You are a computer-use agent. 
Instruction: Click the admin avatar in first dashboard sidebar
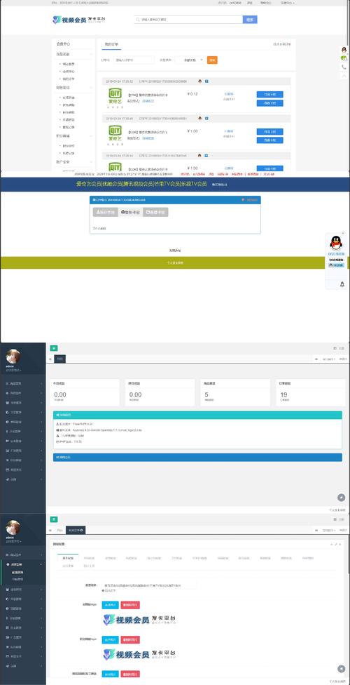(13, 356)
